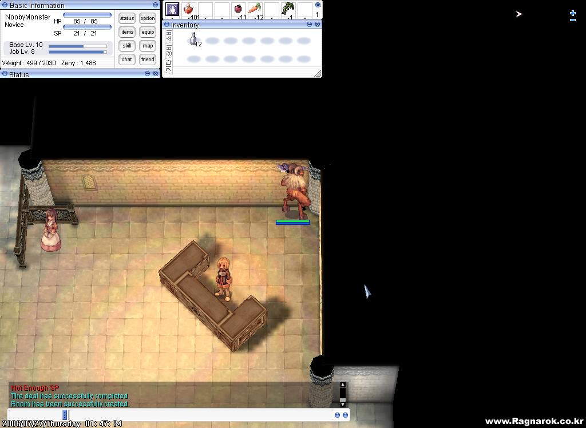This screenshot has height=428, width=586.
Task: Focus the chat message input field
Action: click(200, 415)
